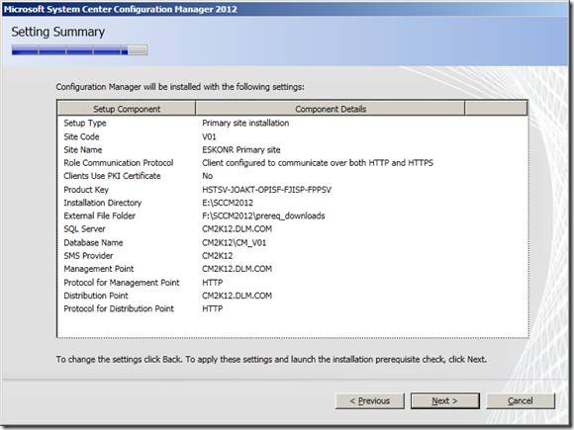Select the HTTP and HTTPS communication value
The height and width of the screenshot is (430, 574).
pyautogui.click(x=318, y=163)
